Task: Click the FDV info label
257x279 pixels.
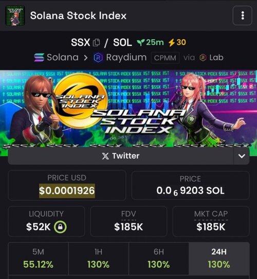Action: tap(128, 214)
